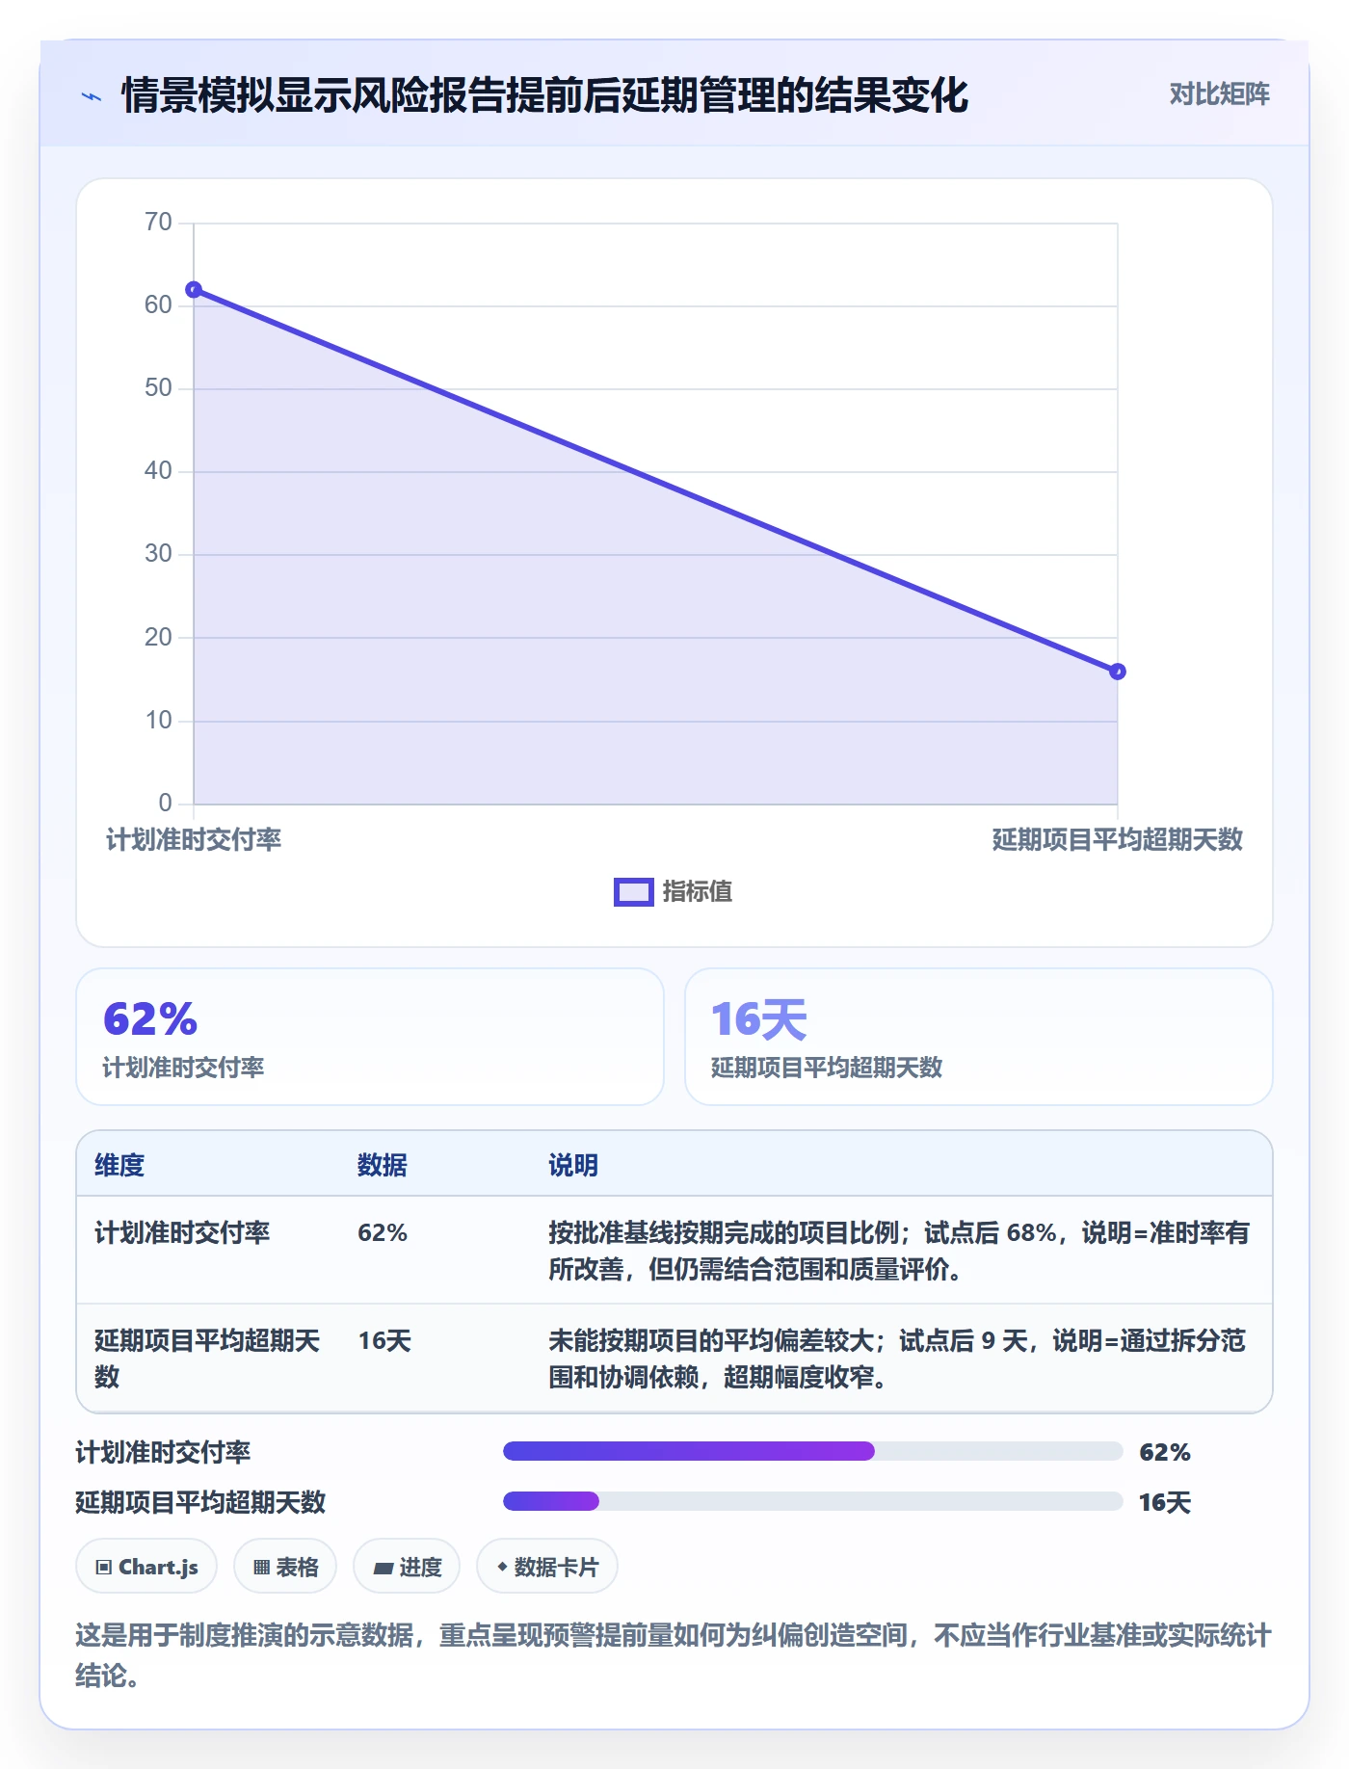The image size is (1349, 1769).
Task: Click the 说明 column header
Action: tap(573, 1165)
